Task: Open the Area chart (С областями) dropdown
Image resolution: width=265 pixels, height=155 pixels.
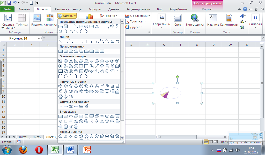Action: coord(137,16)
